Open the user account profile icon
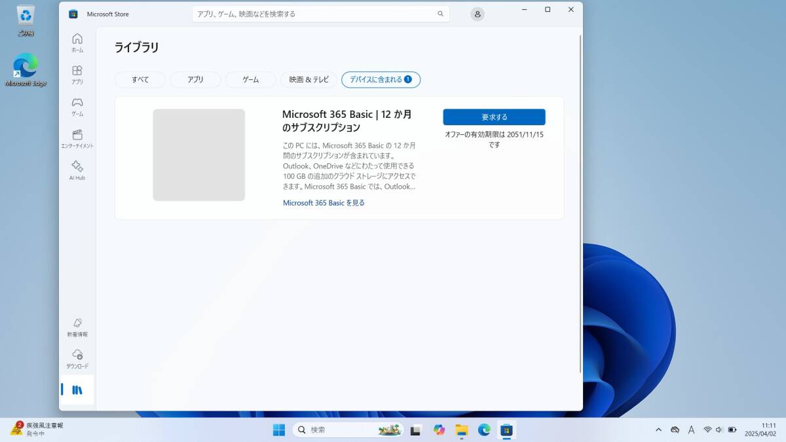Viewport: 786px width, 442px height. [x=477, y=14]
